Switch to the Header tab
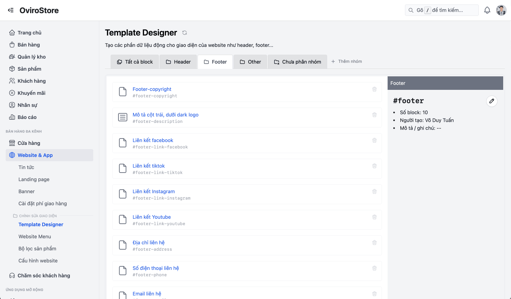 (178, 61)
